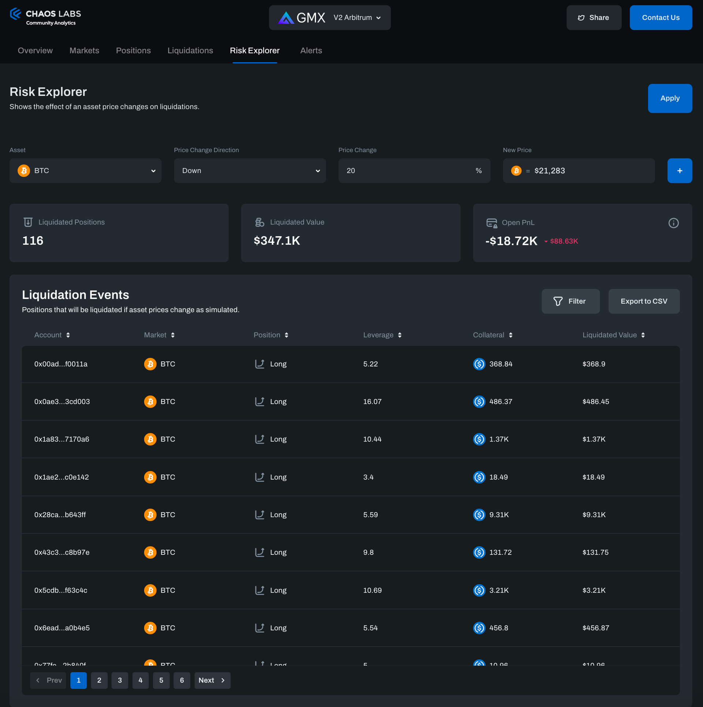Open the BTC Asset dropdown
The image size is (703, 707).
click(x=85, y=170)
